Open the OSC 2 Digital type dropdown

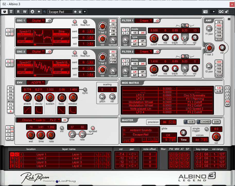[x=36, y=52]
